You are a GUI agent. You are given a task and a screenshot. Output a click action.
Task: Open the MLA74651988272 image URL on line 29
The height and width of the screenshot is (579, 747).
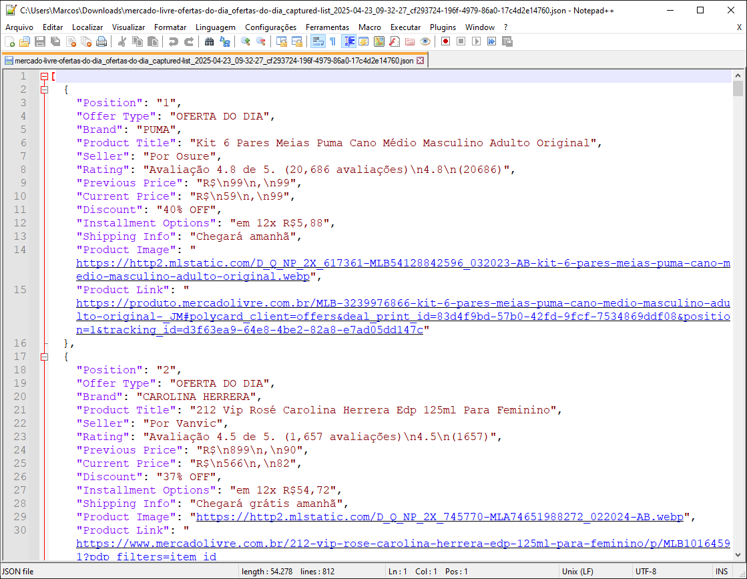click(x=440, y=517)
